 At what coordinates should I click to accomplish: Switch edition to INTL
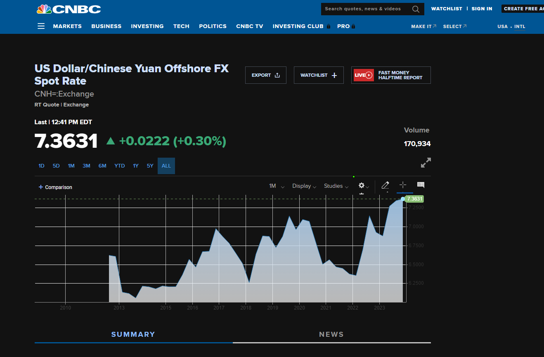point(520,26)
